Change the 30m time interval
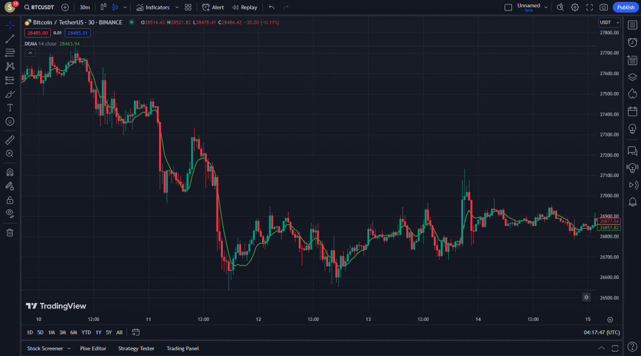This screenshot has width=641, height=356. [x=85, y=8]
